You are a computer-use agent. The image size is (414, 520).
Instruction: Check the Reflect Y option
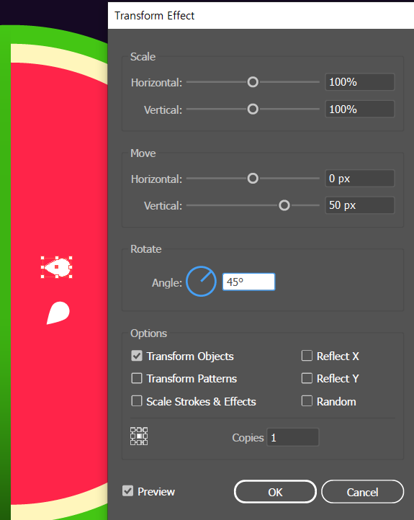(307, 378)
